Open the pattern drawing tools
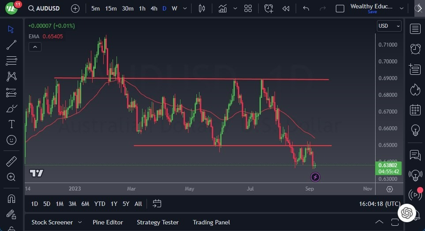The width and height of the screenshot is (425, 231). pyautogui.click(x=11, y=77)
